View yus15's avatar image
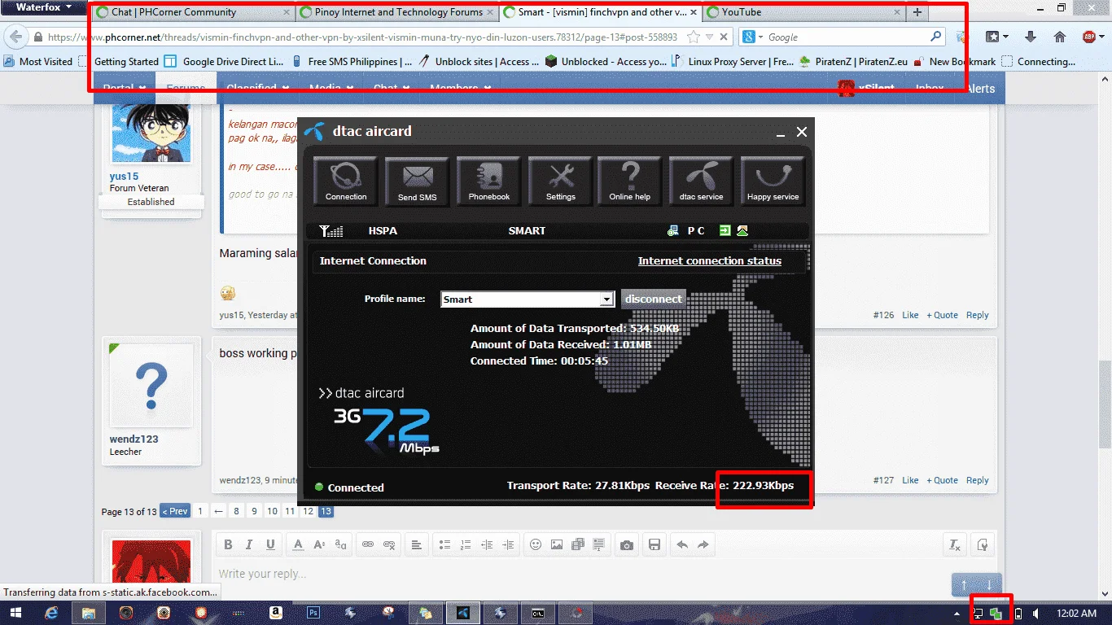Image resolution: width=1112 pixels, height=625 pixels. [x=151, y=132]
